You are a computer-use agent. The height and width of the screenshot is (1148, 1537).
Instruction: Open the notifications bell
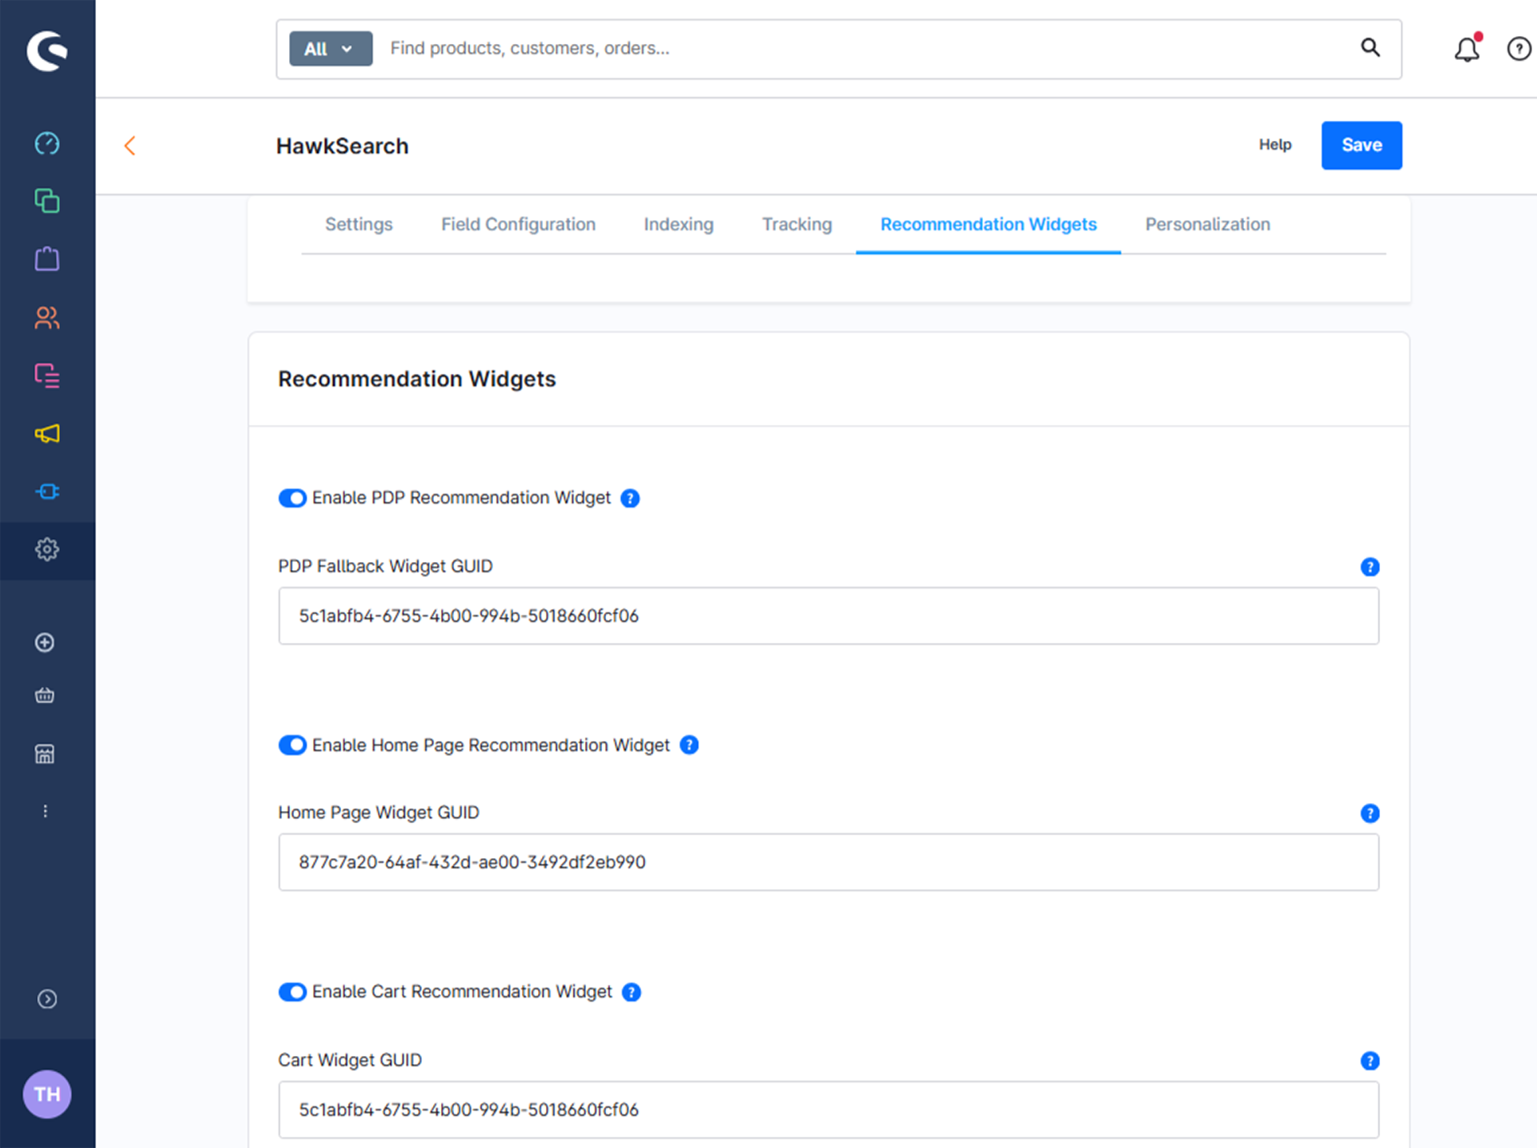tap(1467, 49)
